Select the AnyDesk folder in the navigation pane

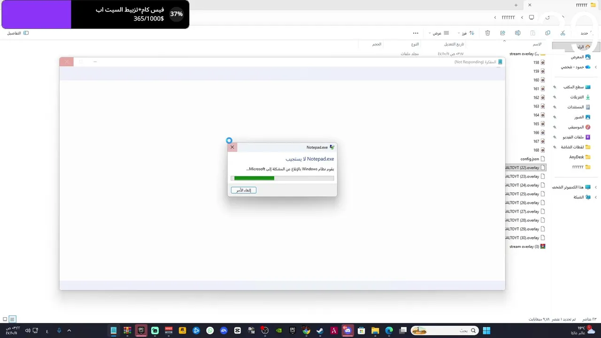(580, 157)
